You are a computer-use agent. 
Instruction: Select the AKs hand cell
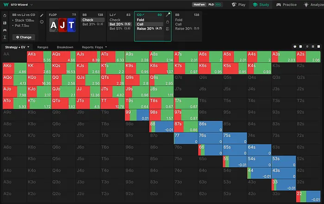[39, 57]
